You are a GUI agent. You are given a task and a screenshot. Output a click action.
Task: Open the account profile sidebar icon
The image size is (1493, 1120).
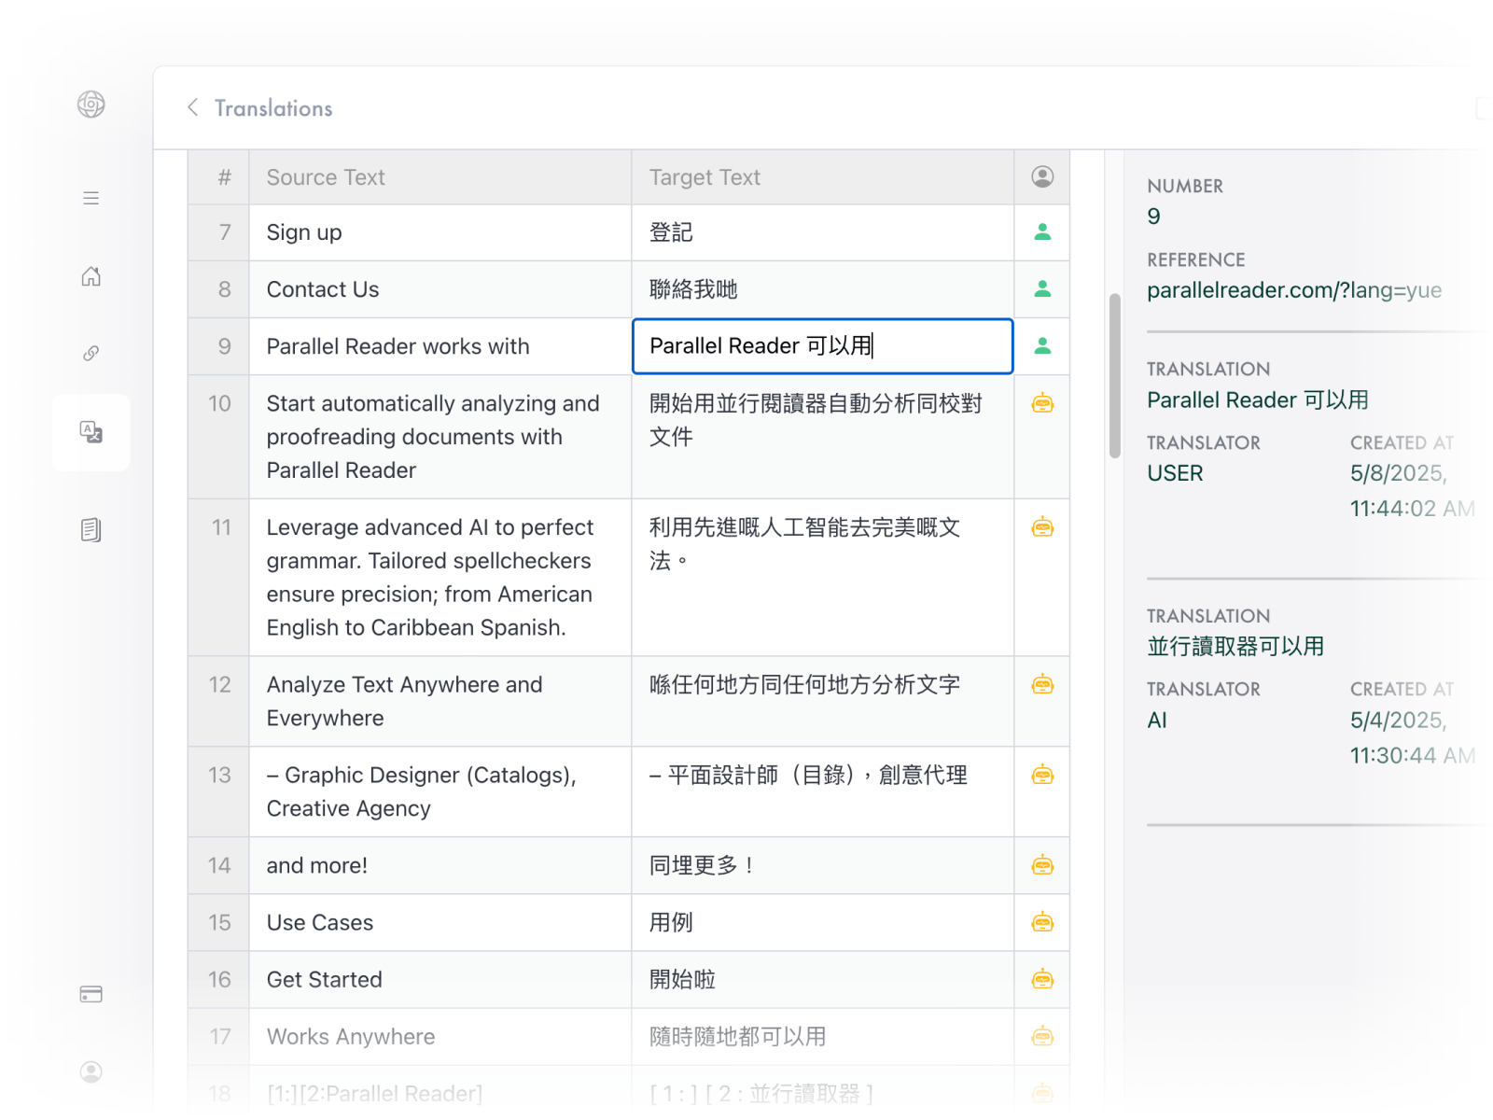pos(91,1071)
